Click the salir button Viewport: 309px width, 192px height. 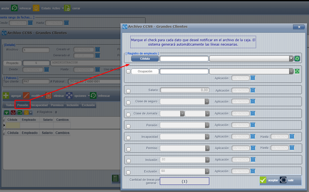[287, 180]
